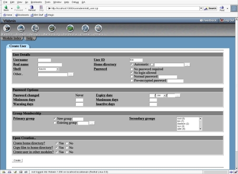The image size is (238, 174).
Task: Select daemon (2) in secondary groups
Action: pos(183,124)
